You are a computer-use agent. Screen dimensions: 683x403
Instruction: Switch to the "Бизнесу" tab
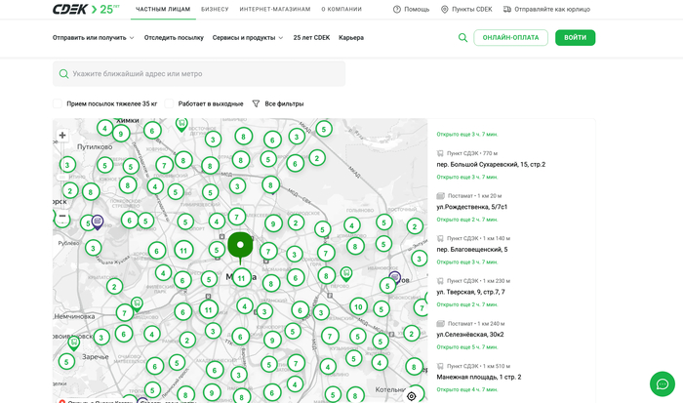(x=215, y=9)
